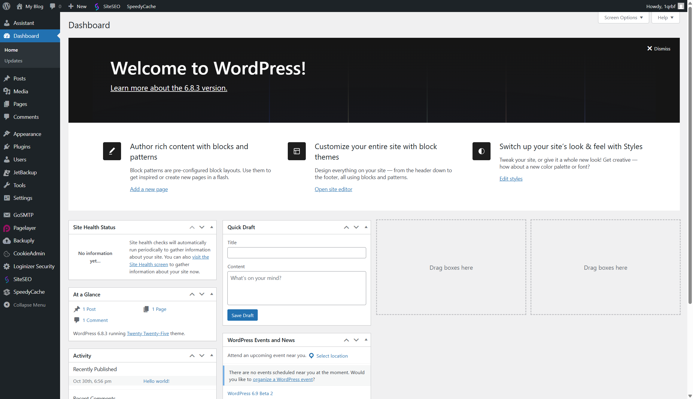Click the WordPress logo in admin bar
Image resolution: width=693 pixels, height=399 pixels.
(x=6, y=6)
